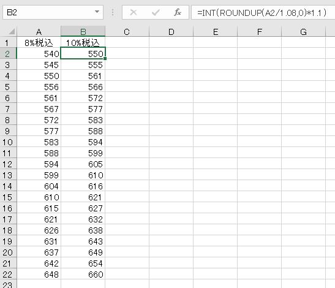This screenshot has width=335, height=288.
Task: Select column D header
Action: 171,32
